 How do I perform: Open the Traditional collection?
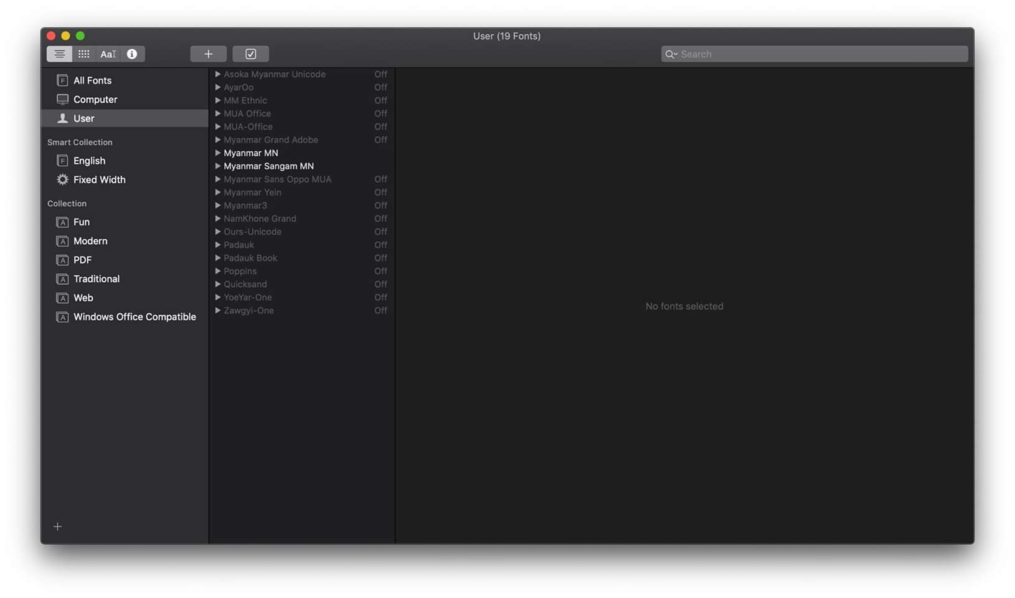(x=125, y=279)
